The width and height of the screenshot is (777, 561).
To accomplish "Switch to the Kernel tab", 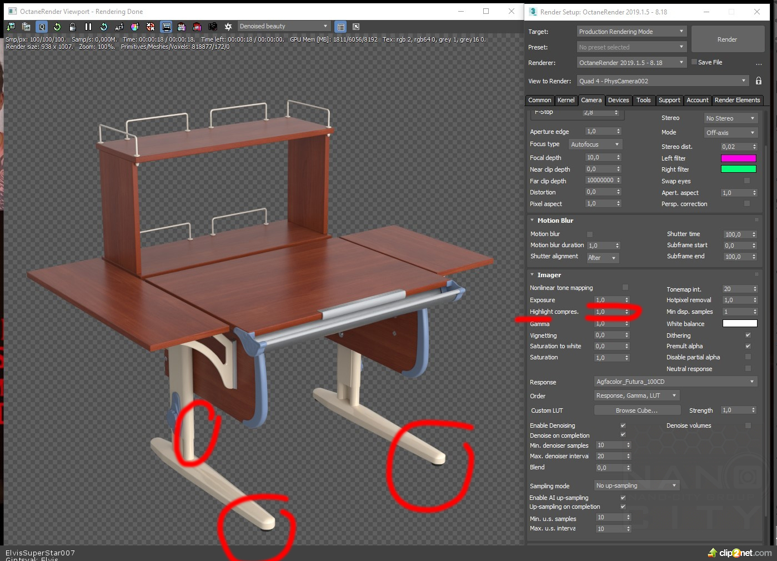I will pyautogui.click(x=566, y=100).
